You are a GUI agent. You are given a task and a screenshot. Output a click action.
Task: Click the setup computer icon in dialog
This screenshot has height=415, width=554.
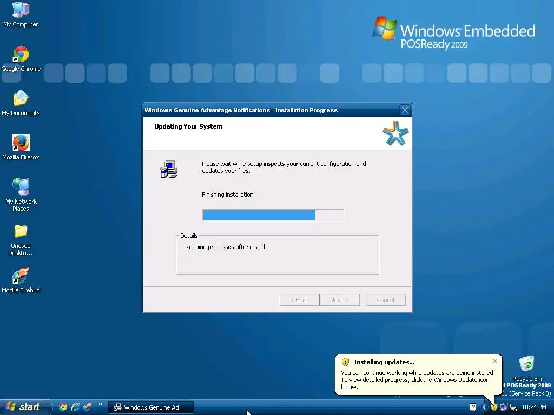(169, 169)
